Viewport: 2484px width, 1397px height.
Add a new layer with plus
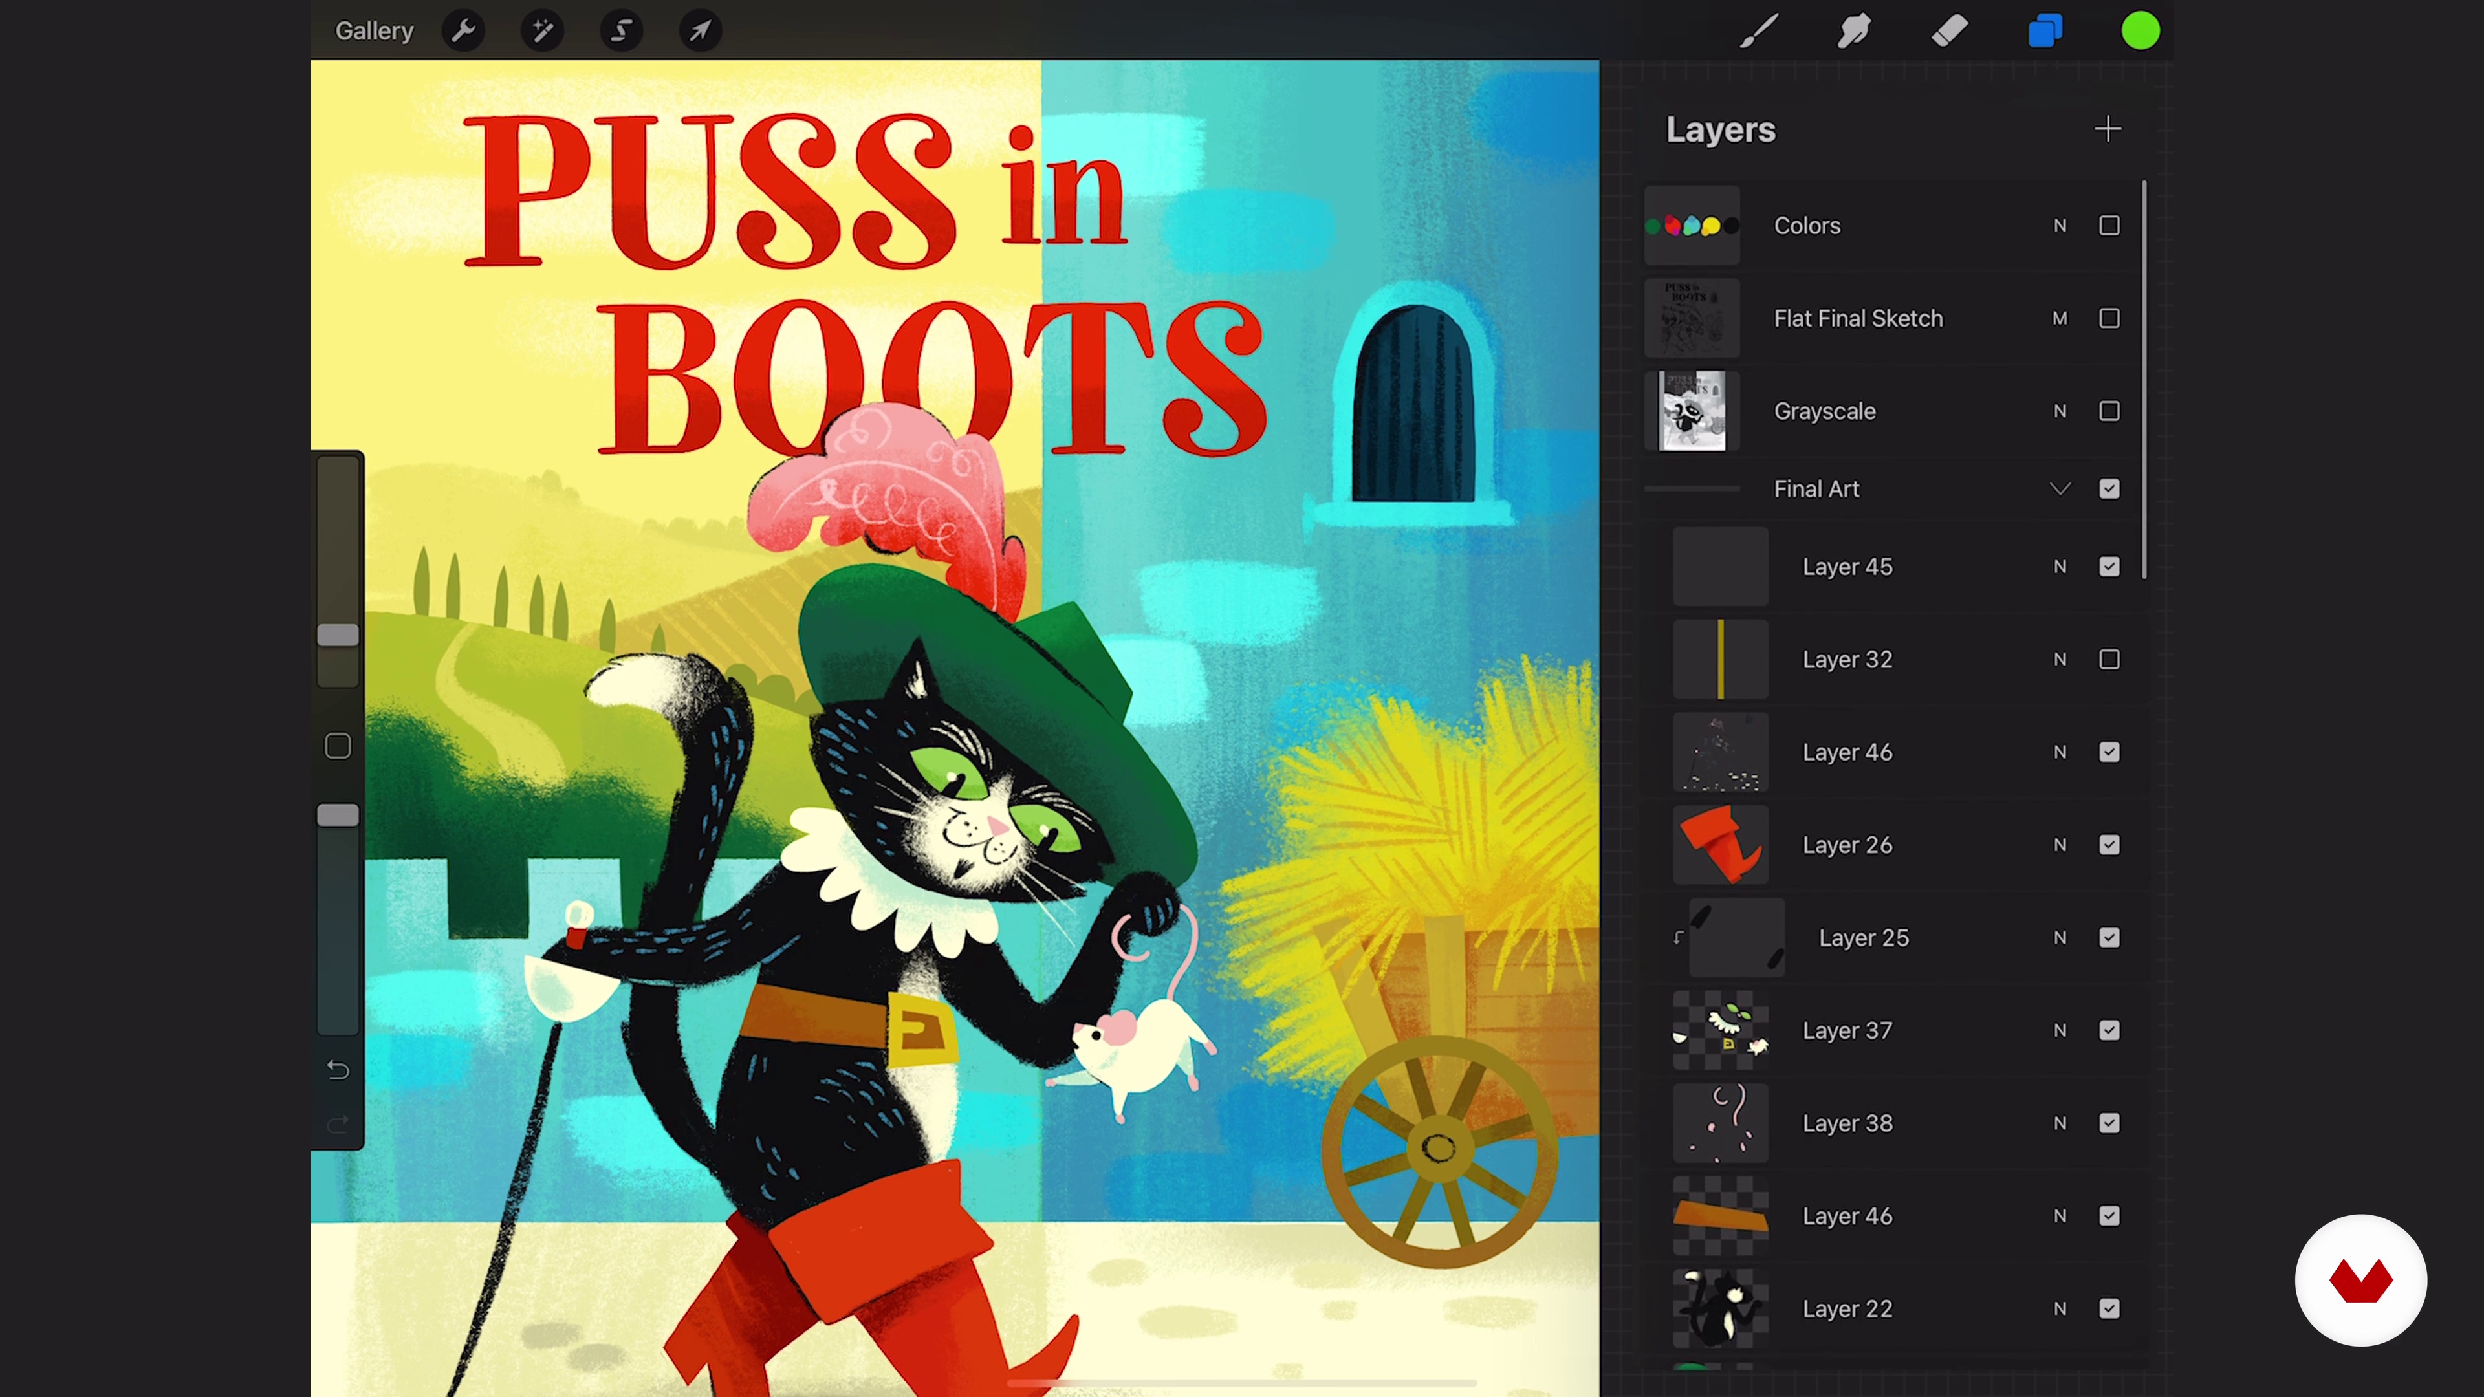coord(2108,129)
